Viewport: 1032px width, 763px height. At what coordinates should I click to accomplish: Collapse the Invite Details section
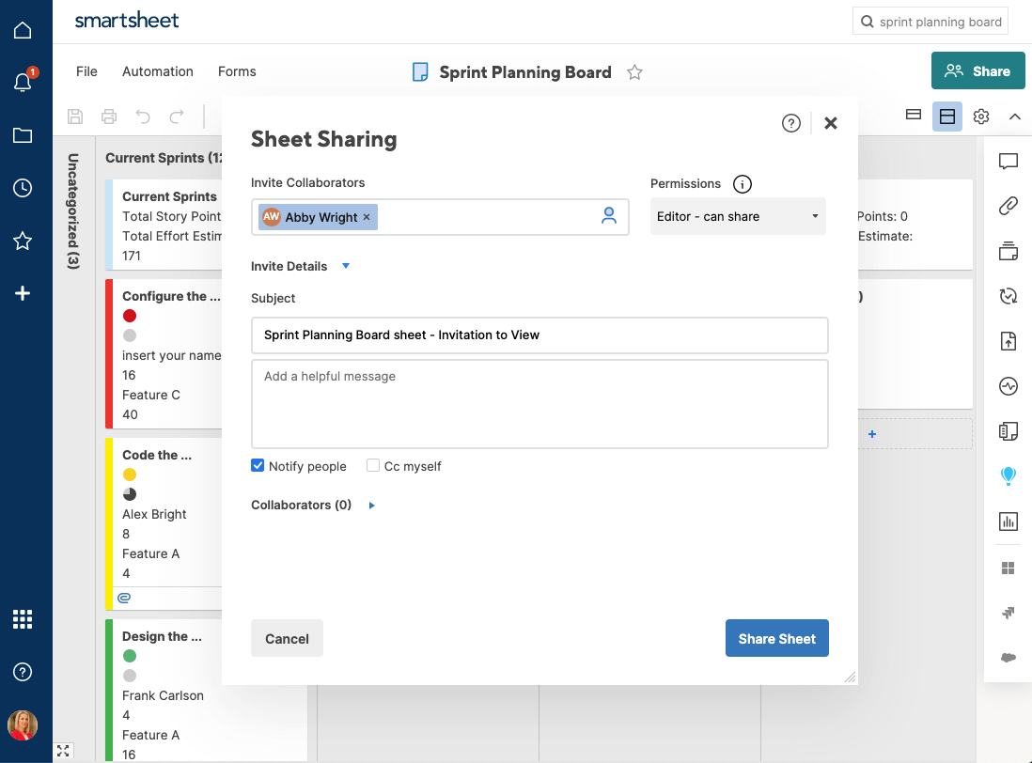pos(346,266)
